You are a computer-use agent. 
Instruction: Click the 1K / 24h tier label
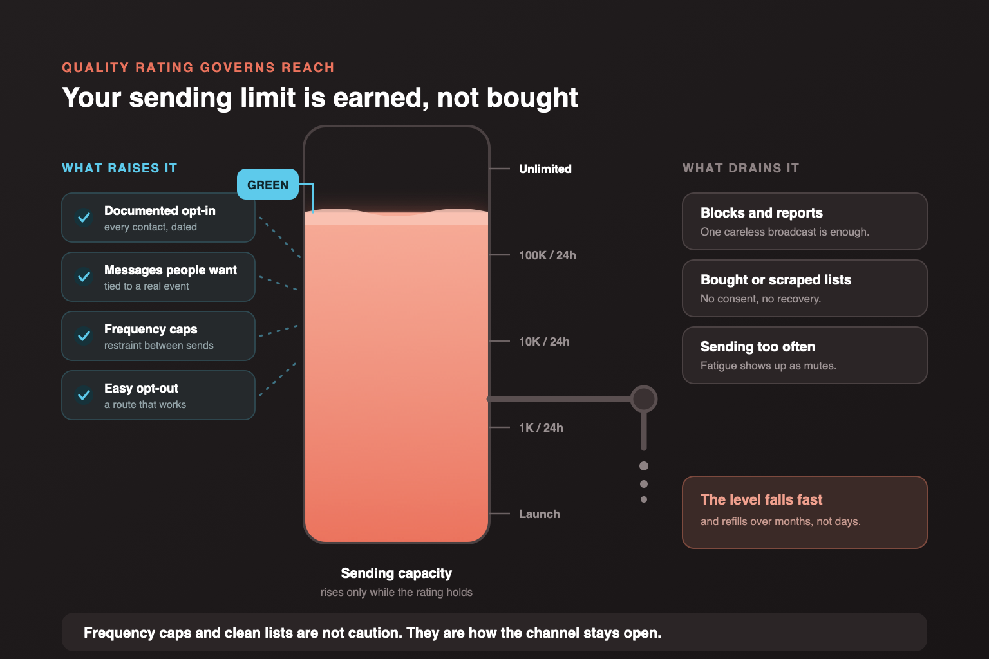[x=541, y=427]
